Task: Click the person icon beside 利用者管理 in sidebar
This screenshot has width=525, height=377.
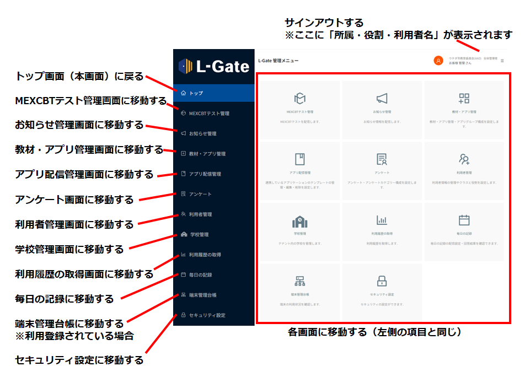Action: tap(183, 214)
